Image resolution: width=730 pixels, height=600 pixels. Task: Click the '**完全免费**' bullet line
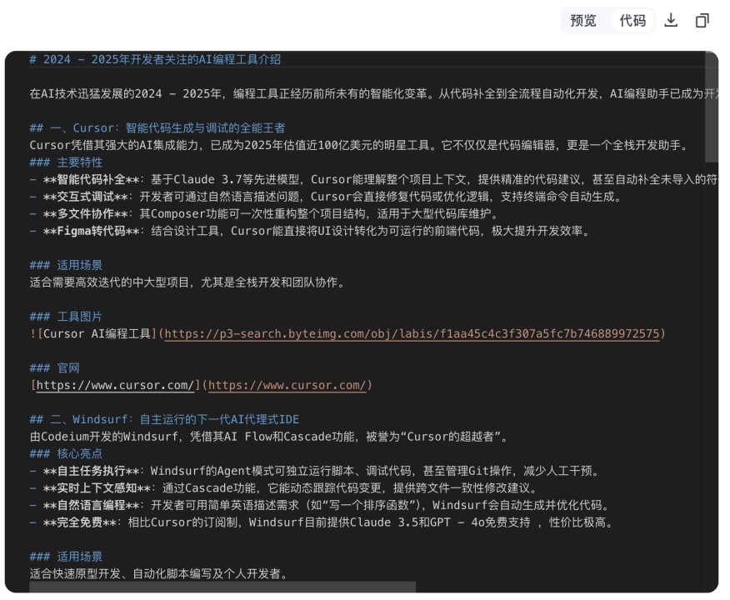(x=322, y=522)
